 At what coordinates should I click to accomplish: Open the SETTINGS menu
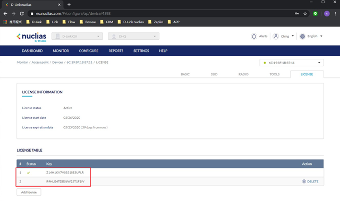pos(141,51)
